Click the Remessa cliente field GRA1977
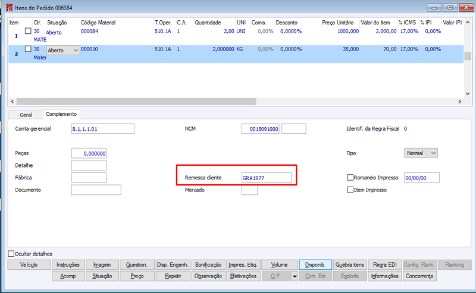476x293 pixels. tap(266, 178)
